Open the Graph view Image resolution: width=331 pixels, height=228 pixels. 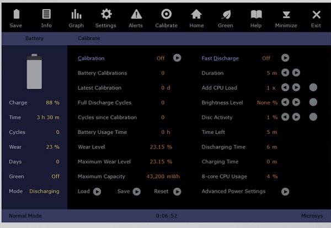click(x=76, y=15)
